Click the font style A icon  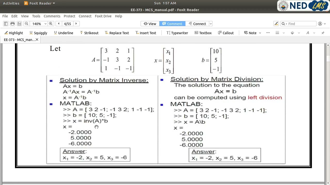pyautogui.click(x=308, y=33)
